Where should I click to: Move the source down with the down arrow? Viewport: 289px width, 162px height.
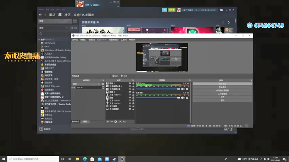tap(124, 122)
